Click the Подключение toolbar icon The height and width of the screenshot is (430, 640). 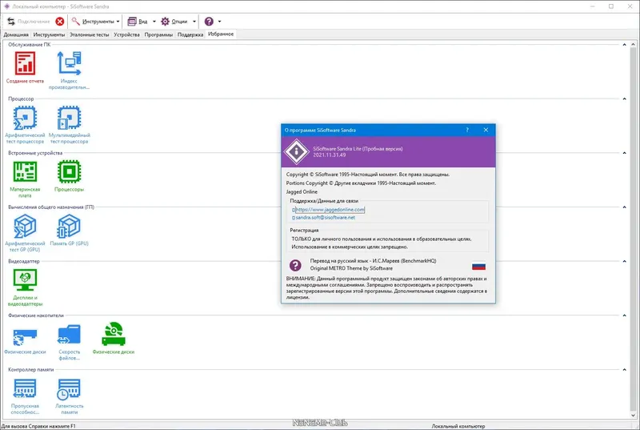[11, 22]
